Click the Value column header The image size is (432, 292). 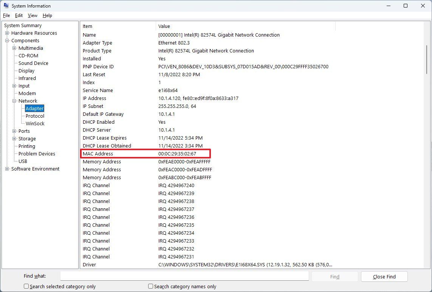coord(246,26)
